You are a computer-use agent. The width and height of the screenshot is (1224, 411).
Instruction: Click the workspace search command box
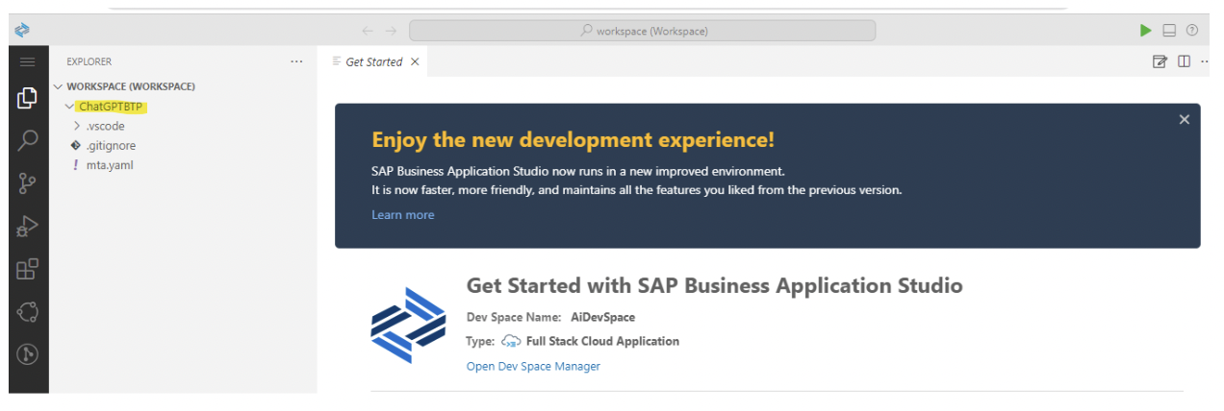coord(642,31)
